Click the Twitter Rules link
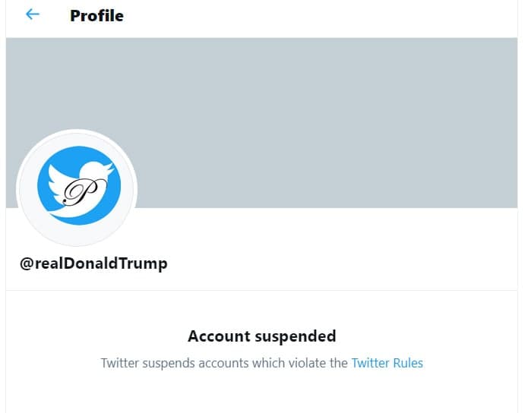This screenshot has height=413, width=528. coord(387,363)
